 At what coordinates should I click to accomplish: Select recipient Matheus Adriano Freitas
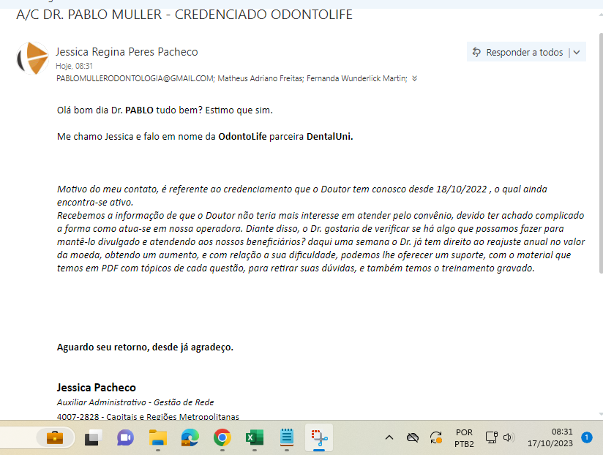click(x=261, y=78)
